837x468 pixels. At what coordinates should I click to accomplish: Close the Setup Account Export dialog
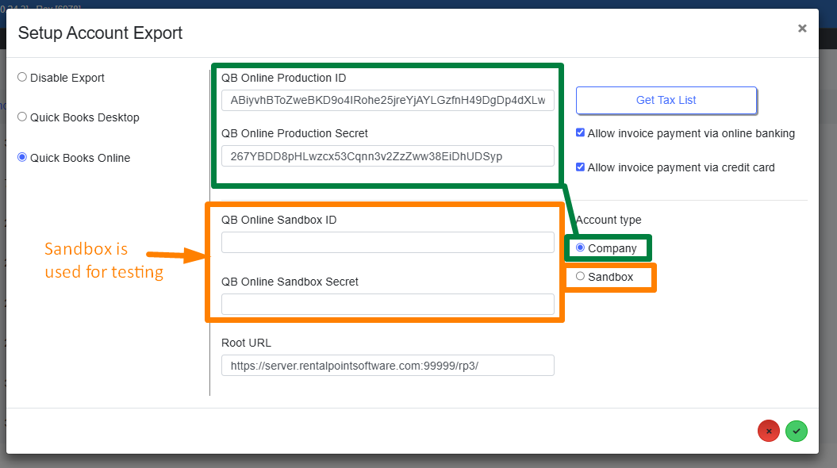point(802,29)
